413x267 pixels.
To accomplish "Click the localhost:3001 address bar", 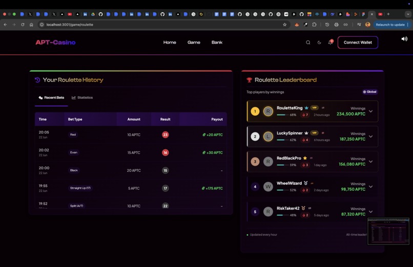I will click(x=163, y=25).
